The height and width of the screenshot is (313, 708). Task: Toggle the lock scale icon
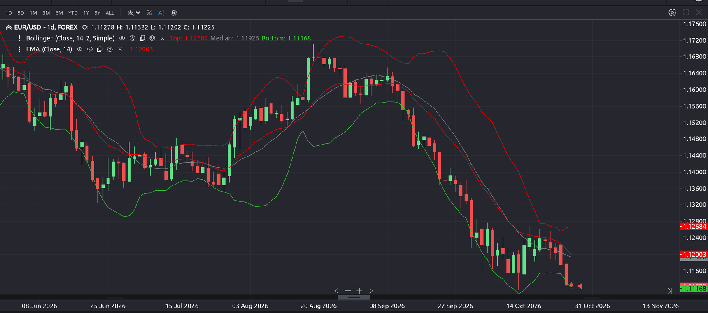click(174, 13)
